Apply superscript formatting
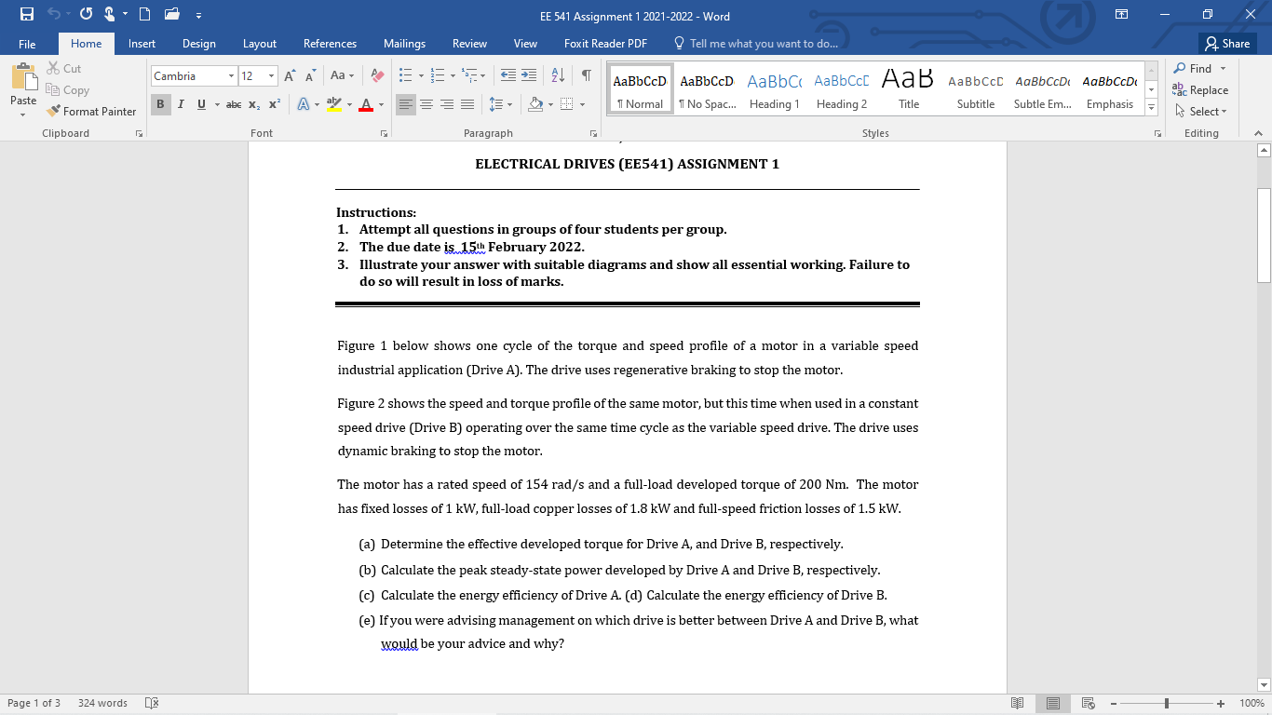 point(275,104)
